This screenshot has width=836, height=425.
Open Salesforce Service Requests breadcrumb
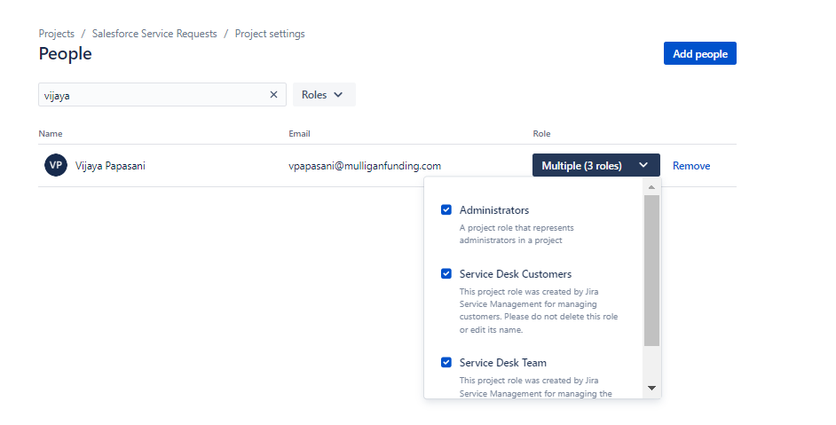(154, 34)
